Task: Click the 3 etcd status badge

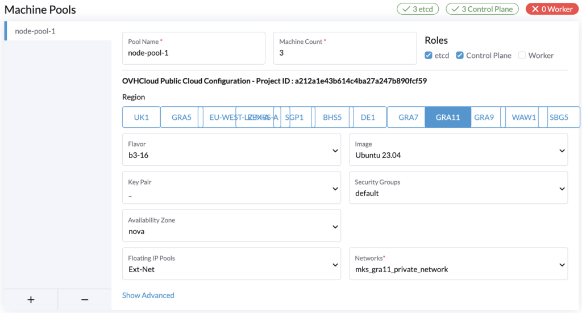Action: pos(418,9)
